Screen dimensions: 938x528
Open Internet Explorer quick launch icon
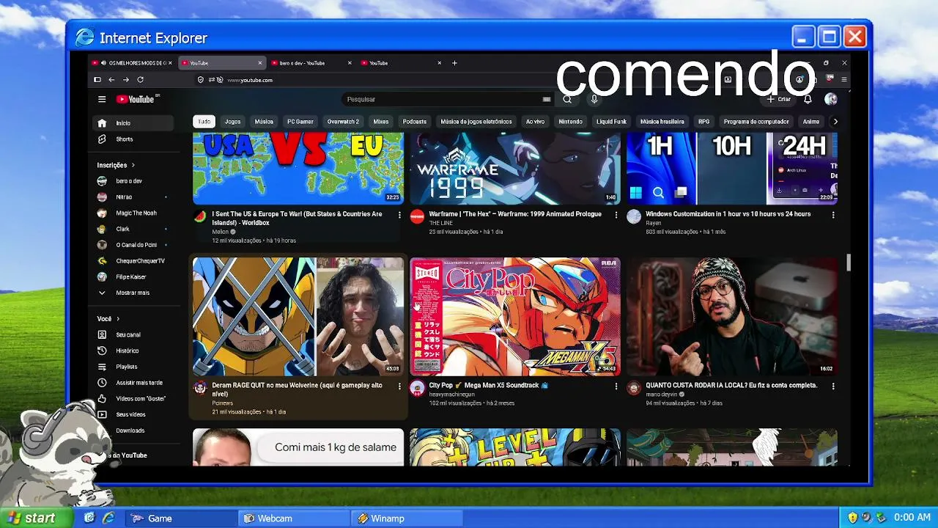[108, 518]
